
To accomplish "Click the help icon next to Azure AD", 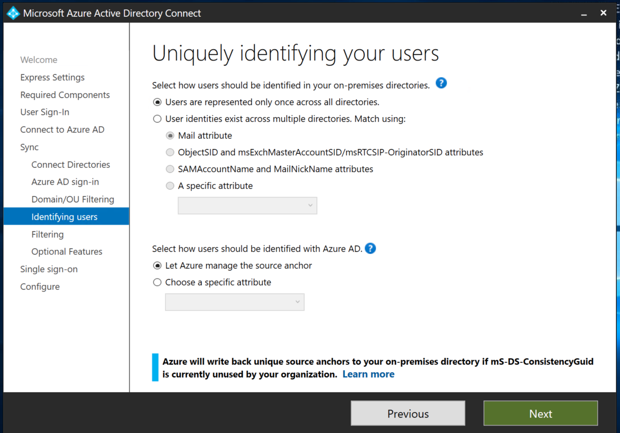I will [370, 248].
